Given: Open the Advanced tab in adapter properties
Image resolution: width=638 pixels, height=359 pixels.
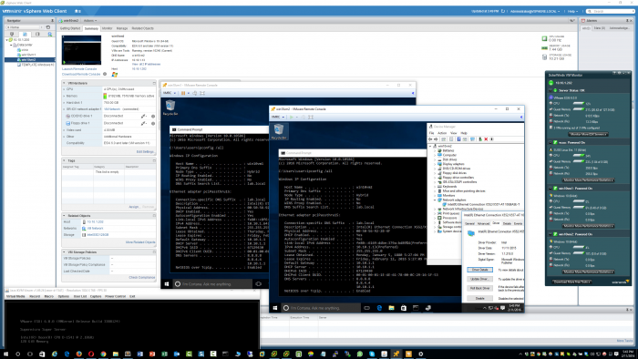Looking at the screenshot, I should point(483,223).
